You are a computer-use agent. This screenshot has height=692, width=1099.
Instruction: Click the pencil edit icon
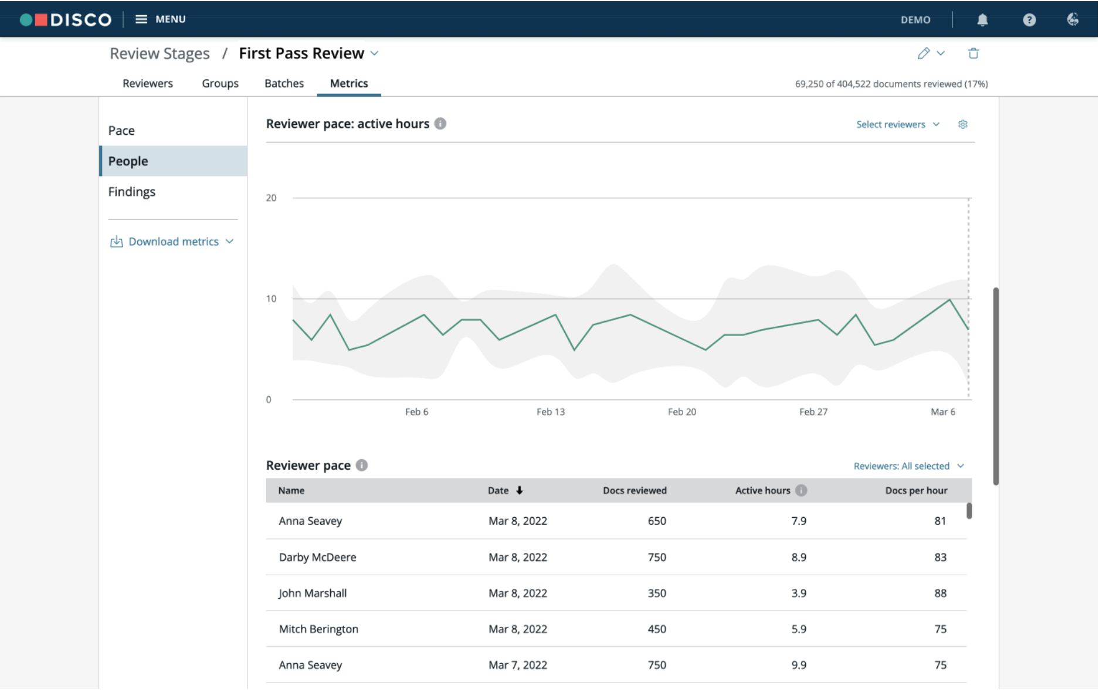click(x=924, y=53)
